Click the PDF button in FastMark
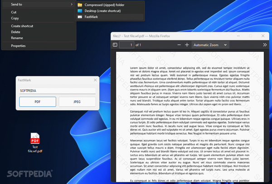Image resolution: width=272 pixels, height=184 pixels. pyautogui.click(x=38, y=102)
